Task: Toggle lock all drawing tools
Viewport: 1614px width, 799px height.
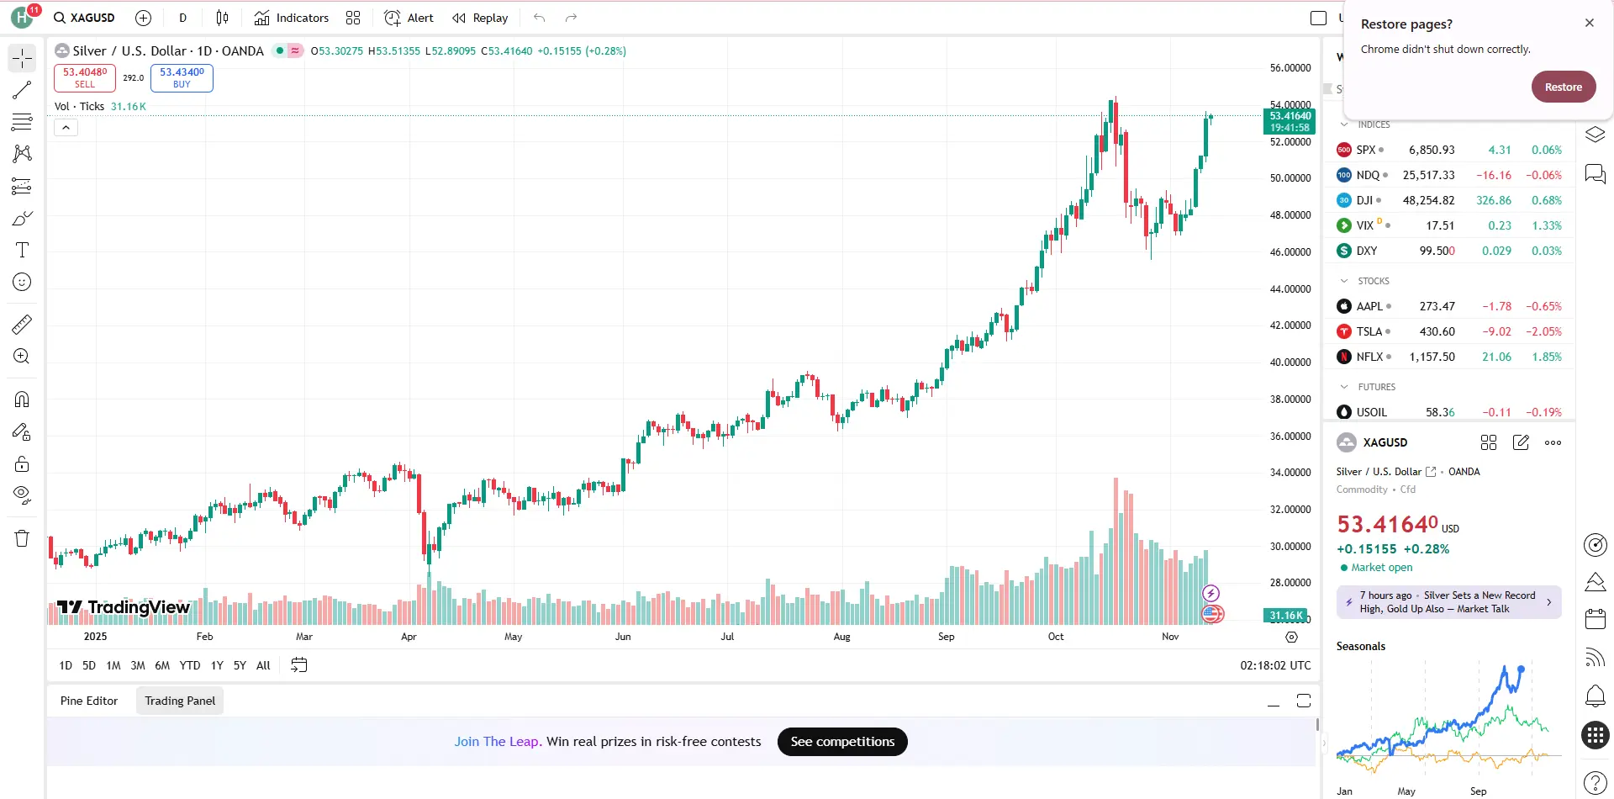Action: 22,463
